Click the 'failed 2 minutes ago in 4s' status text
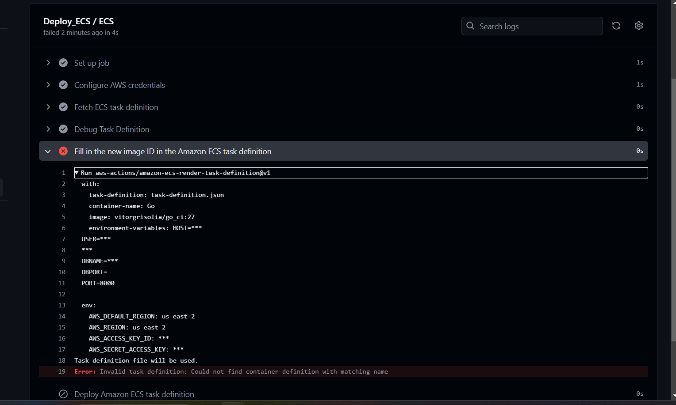The height and width of the screenshot is (405, 676). click(x=81, y=33)
